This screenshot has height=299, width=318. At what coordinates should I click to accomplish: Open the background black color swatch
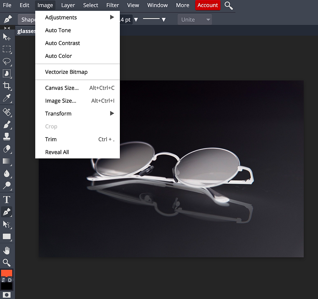[x=7, y=286]
